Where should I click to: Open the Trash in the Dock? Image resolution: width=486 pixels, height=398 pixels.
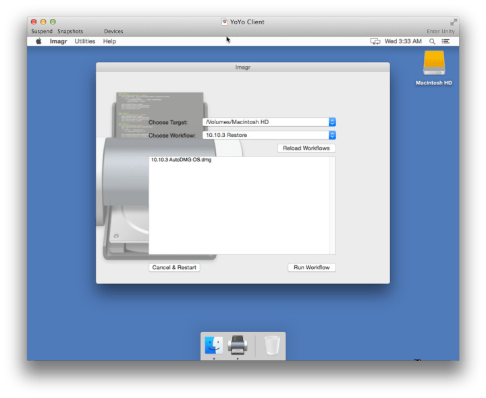[272, 345]
